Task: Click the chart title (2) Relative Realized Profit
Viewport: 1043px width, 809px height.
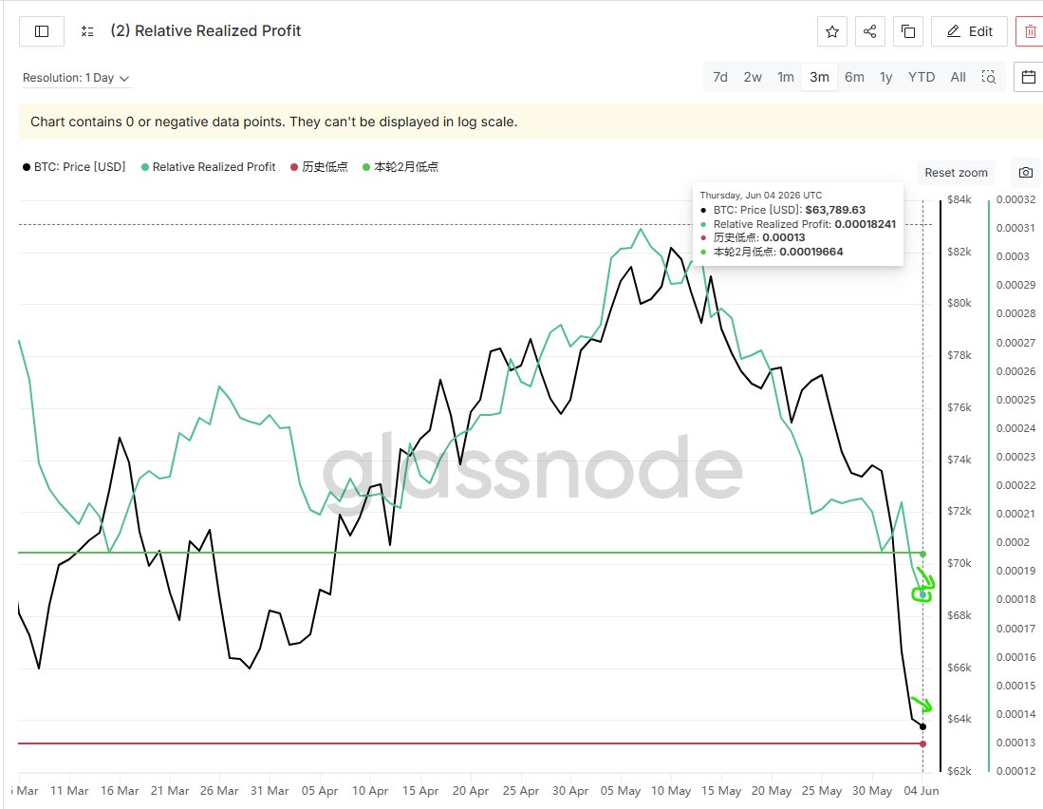Action: tap(206, 31)
